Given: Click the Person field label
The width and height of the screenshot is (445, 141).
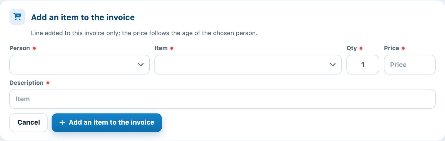Looking at the screenshot, I should coord(20,48).
